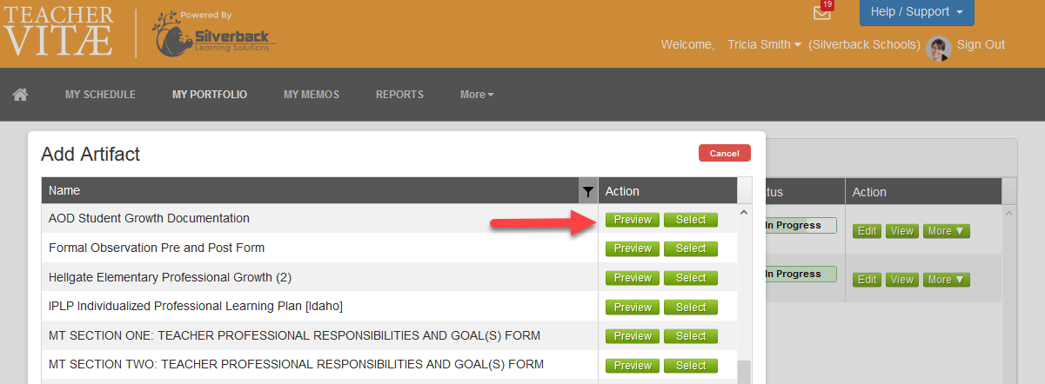Preview Formal Observation Pre and Post Form
Image resolution: width=1045 pixels, height=384 pixels.
coord(633,248)
